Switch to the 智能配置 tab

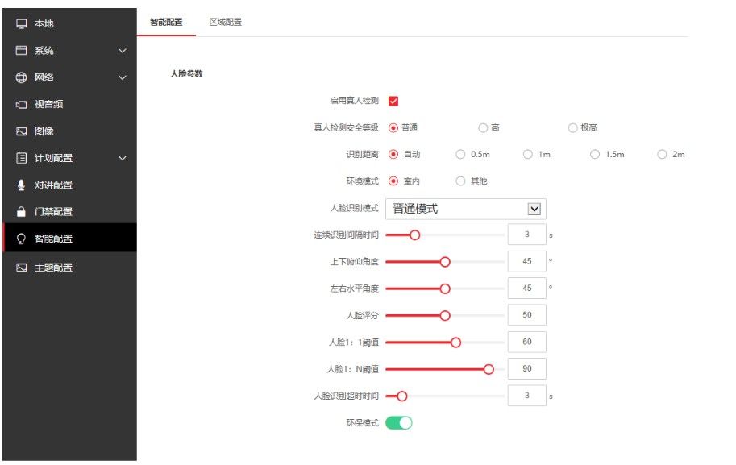point(166,22)
